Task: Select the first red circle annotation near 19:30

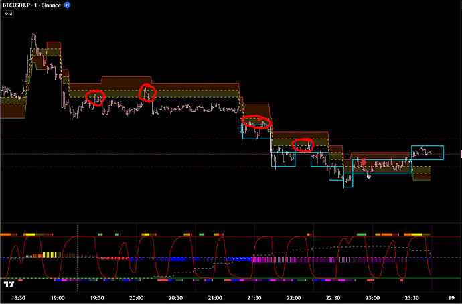Action: [96, 98]
